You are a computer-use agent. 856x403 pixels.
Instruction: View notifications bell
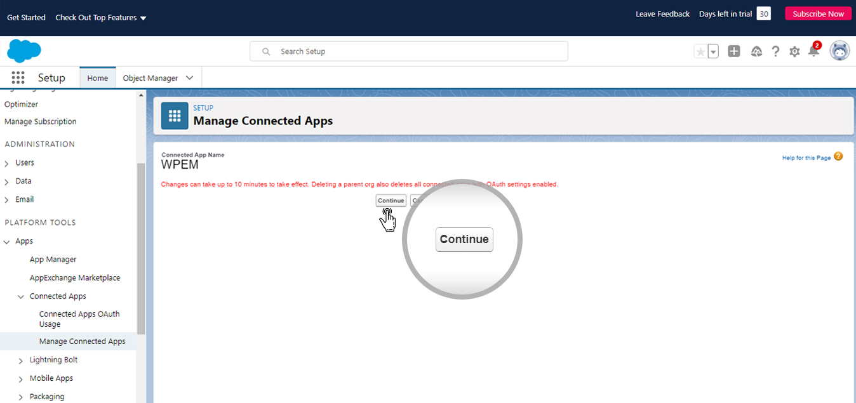[x=813, y=51]
